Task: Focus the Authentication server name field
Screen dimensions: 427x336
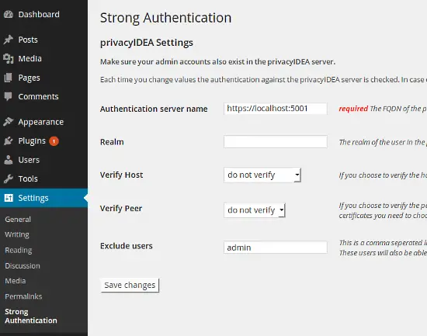Action: coord(276,109)
